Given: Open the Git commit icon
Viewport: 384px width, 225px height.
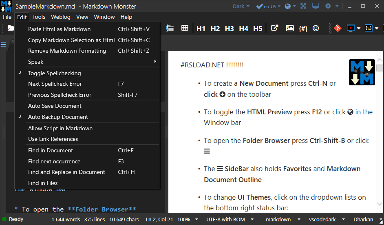Looking at the screenshot, I should [337, 28].
